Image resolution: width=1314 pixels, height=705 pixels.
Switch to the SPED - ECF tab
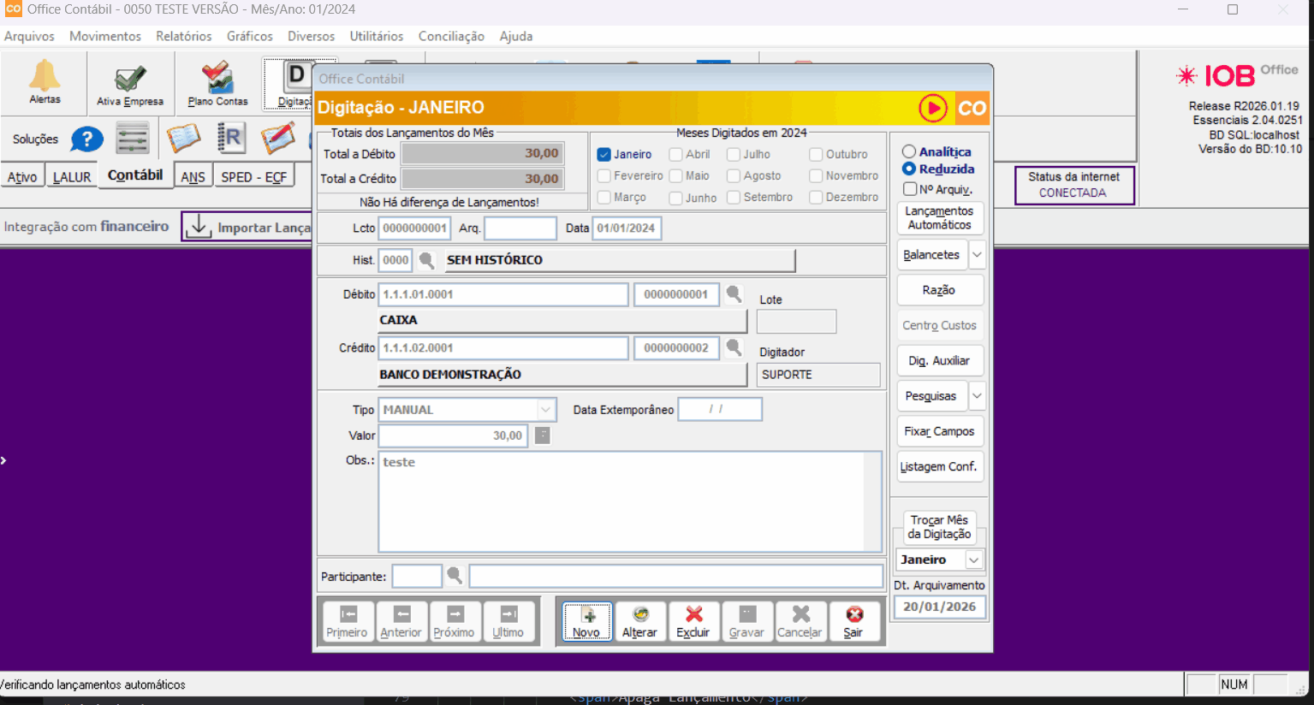253,177
